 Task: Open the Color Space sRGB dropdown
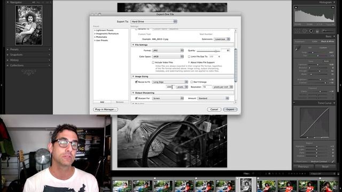[x=168, y=57]
